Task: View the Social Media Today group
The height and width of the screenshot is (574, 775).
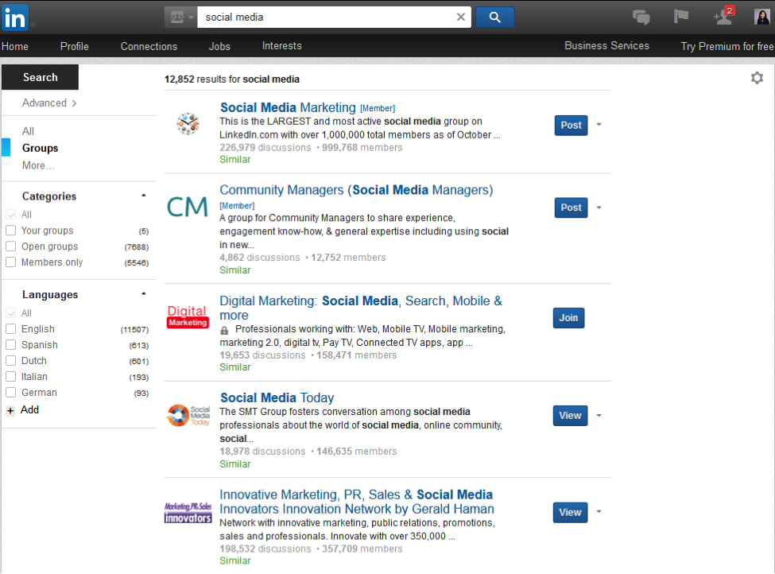Action: point(571,416)
